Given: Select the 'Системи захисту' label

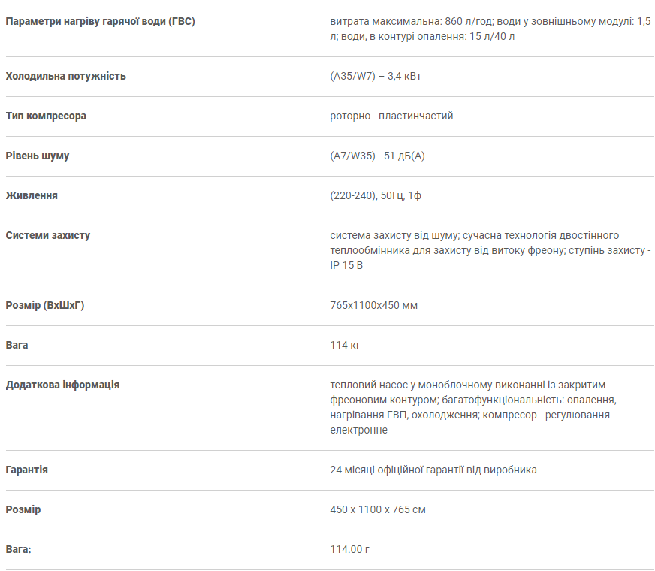Looking at the screenshot, I should (x=47, y=235).
